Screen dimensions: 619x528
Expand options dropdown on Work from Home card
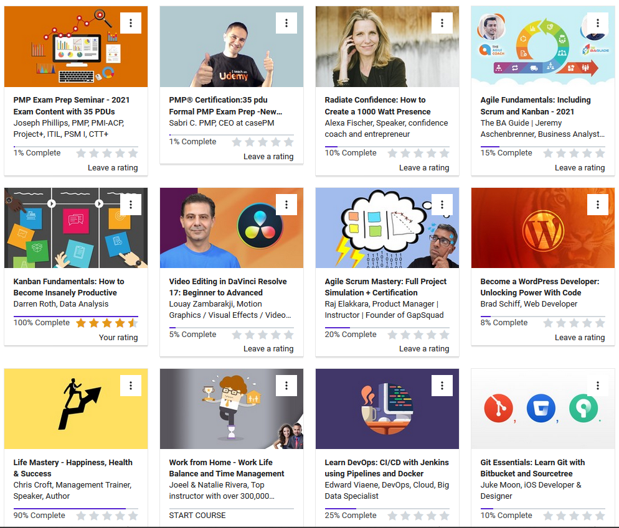coord(286,386)
